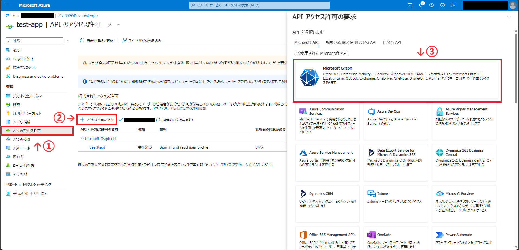Open マニフェスト from the sidebar

tap(20, 174)
